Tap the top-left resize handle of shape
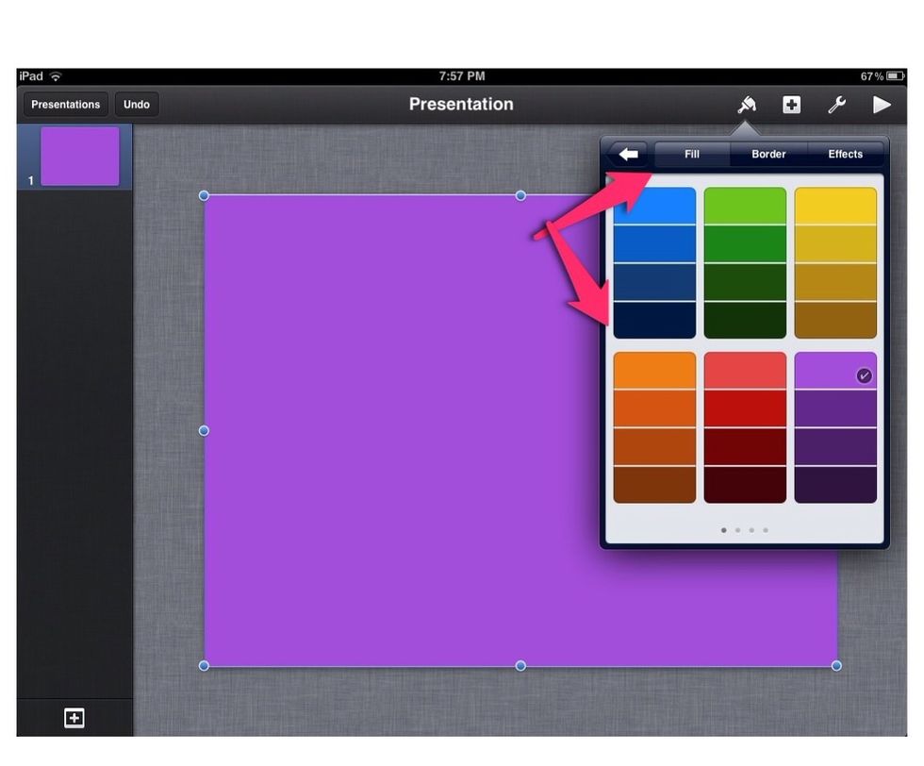Image resolution: width=924 pixels, height=766 pixels. 204,195
